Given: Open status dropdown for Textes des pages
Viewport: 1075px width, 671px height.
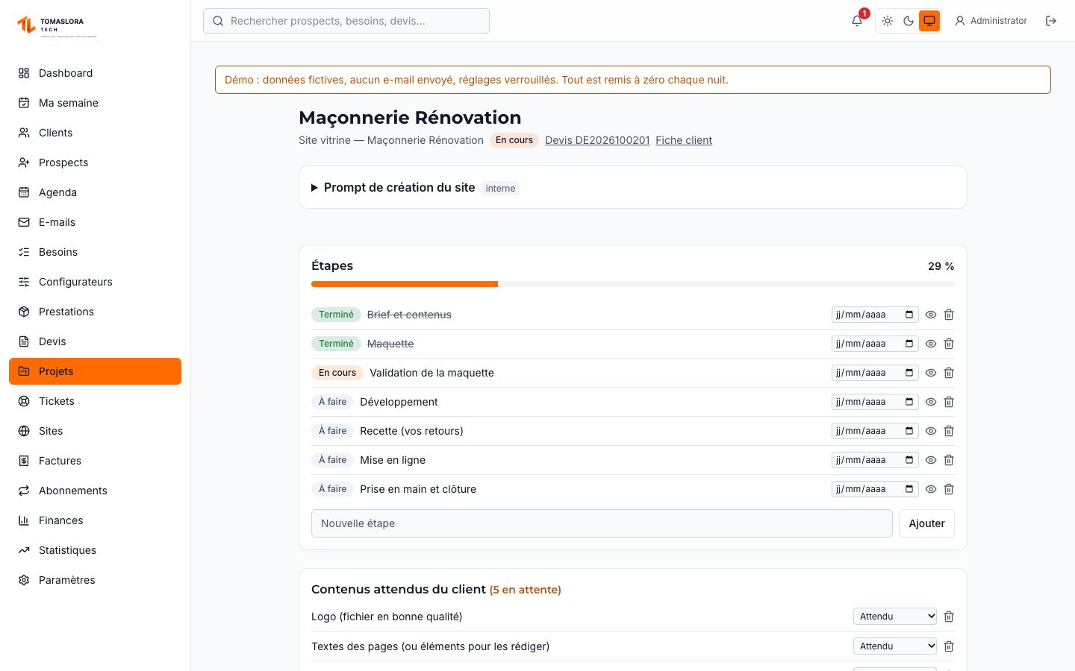Looking at the screenshot, I should [x=895, y=646].
